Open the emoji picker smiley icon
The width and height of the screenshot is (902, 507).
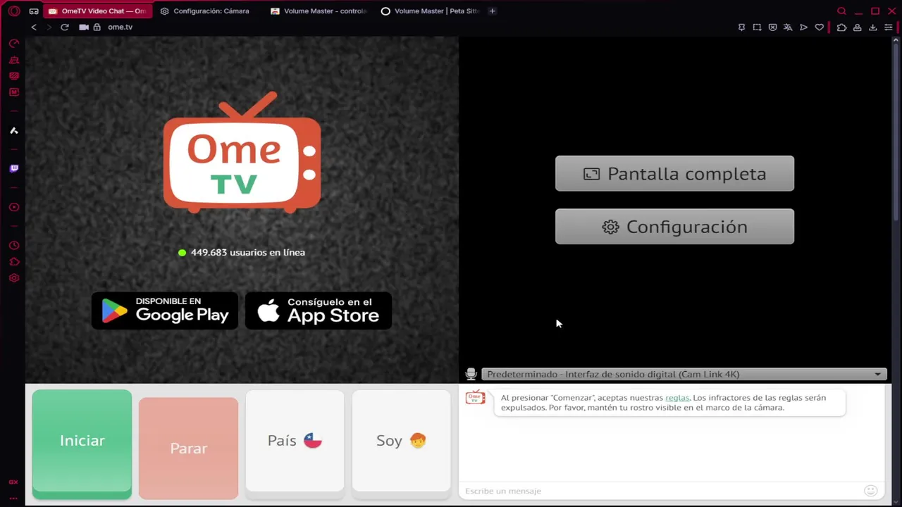871,491
